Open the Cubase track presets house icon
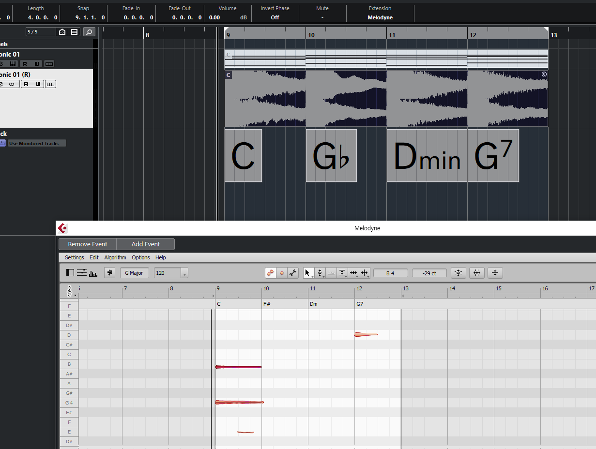The image size is (596, 449). [62, 32]
